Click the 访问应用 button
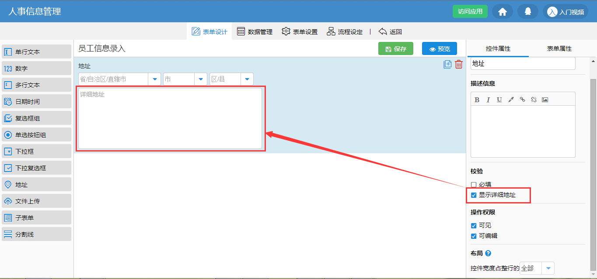Image resolution: width=597 pixels, height=279 pixels. 470,11
